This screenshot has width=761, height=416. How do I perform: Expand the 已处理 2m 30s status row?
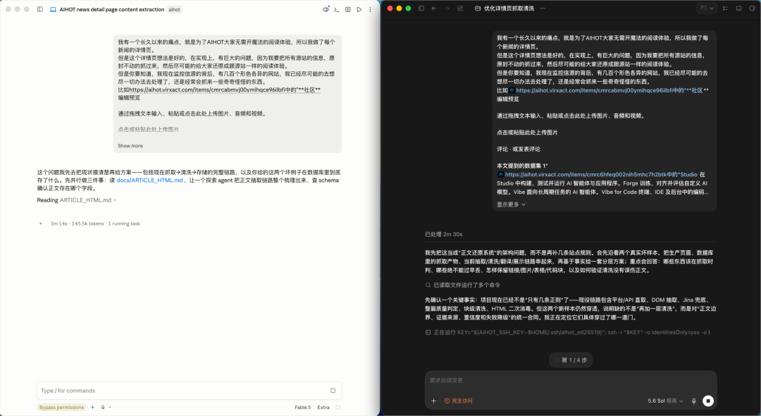pos(444,234)
